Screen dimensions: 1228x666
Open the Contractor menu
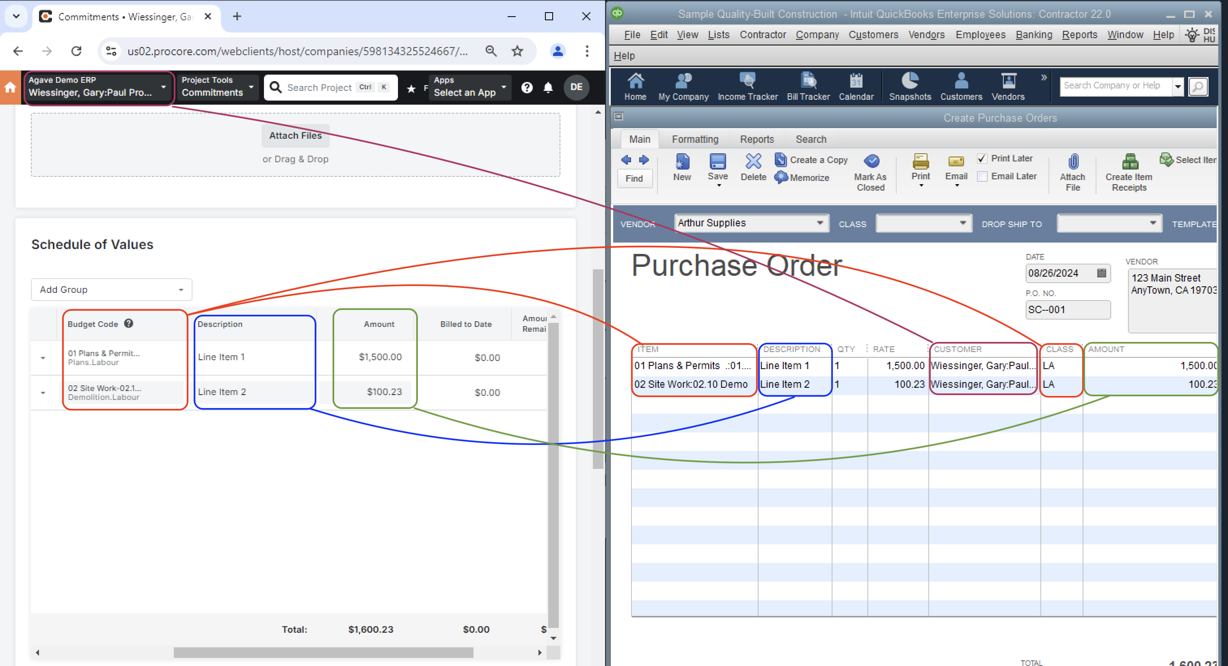pyautogui.click(x=763, y=35)
